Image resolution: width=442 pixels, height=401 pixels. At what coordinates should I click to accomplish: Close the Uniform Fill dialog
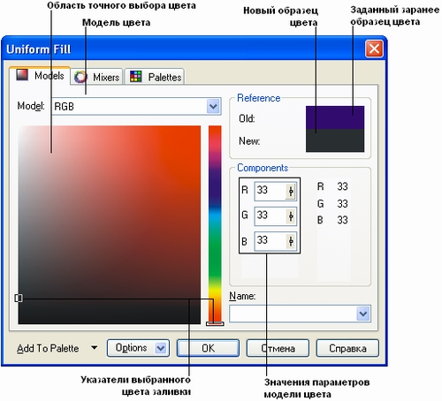[x=374, y=49]
